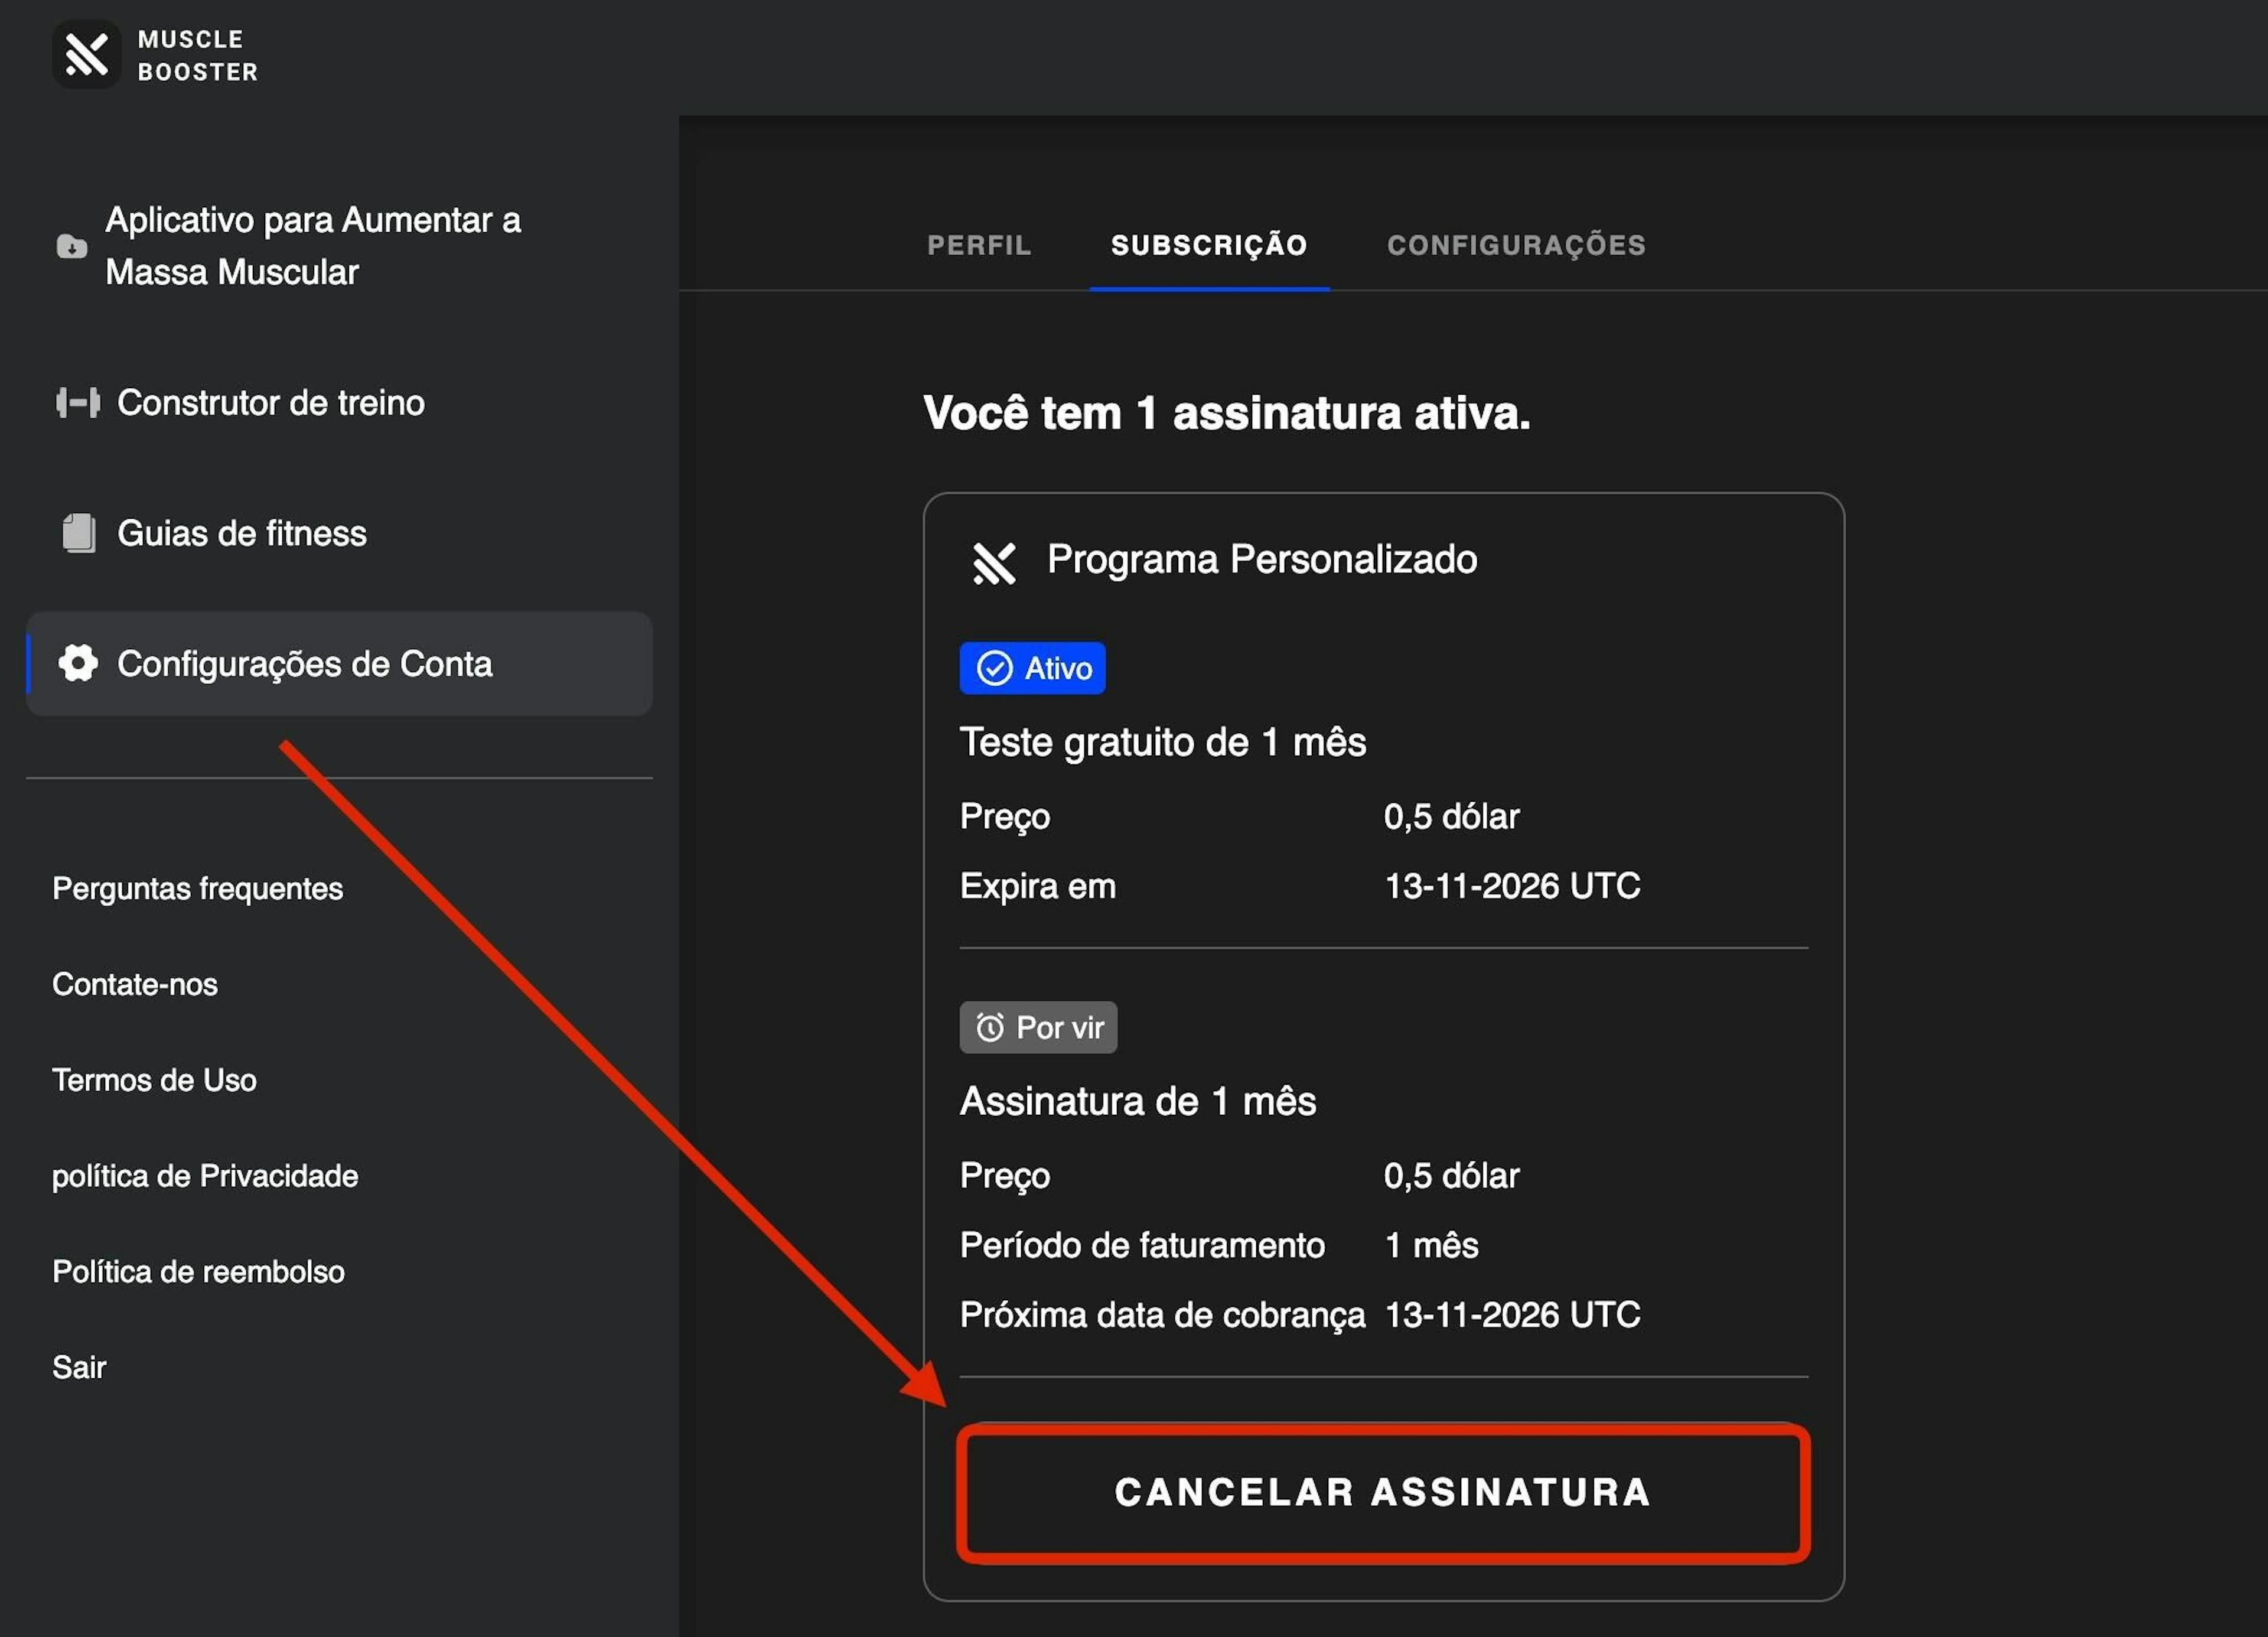Screen dimensions: 2268x1637
Task: Click the clock icon in Por vir badge
Action: [989, 1027]
